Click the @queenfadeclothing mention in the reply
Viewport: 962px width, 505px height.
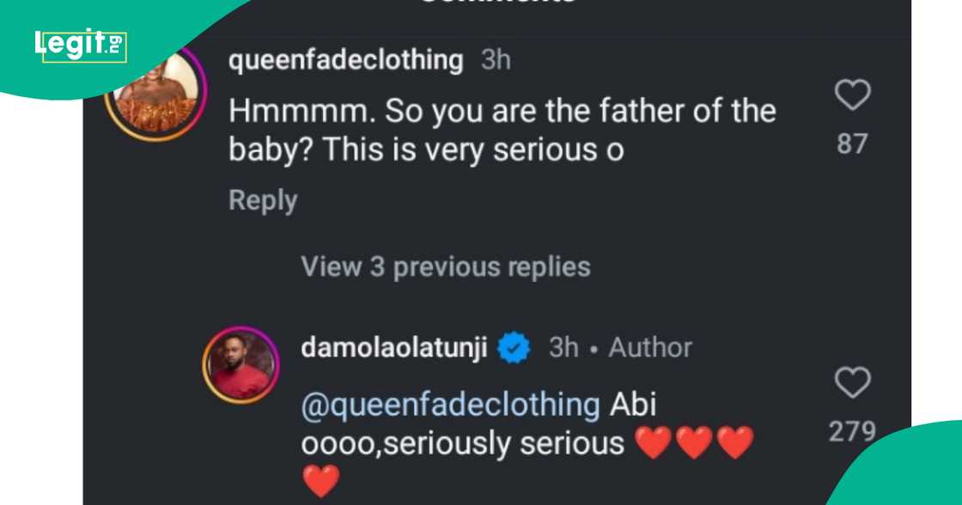[450, 404]
